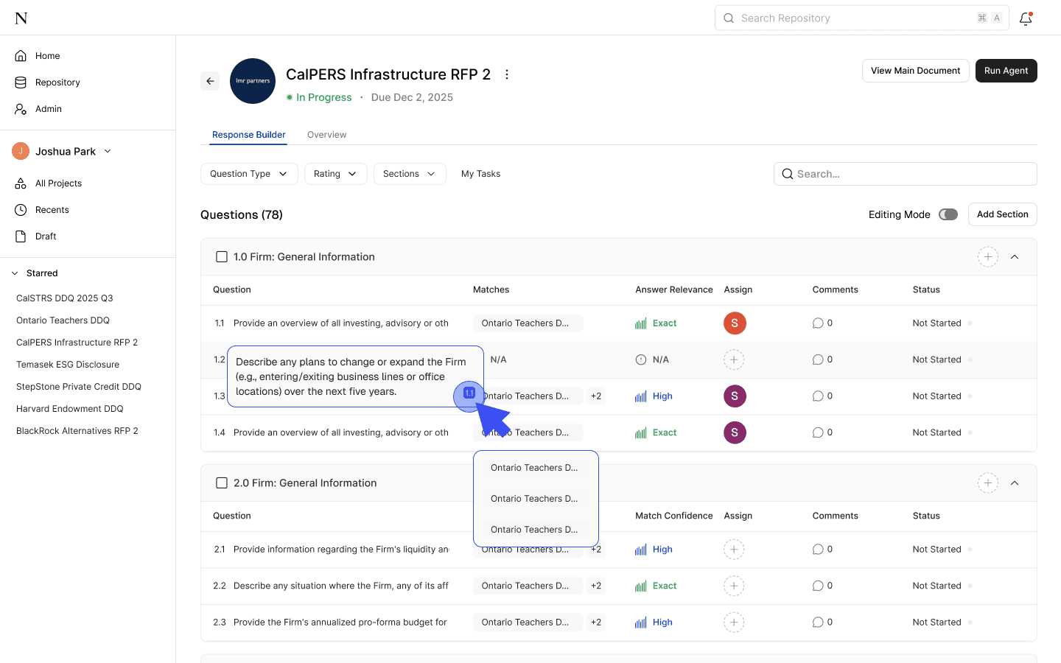Viewport: 1061px width, 663px height.
Task: Expand +2 matches on question 1.3
Action: 596,396
